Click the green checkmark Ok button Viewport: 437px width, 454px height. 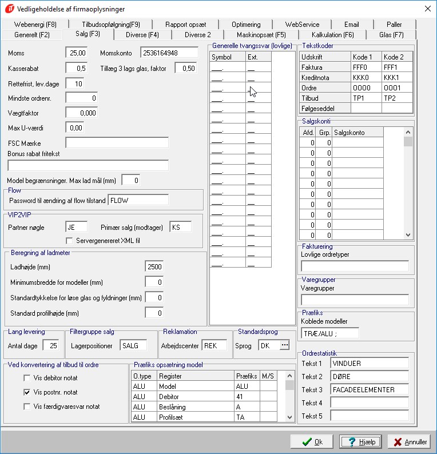pos(312,441)
